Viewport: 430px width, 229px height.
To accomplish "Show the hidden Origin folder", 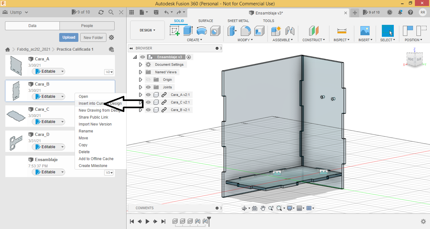I will tap(148, 80).
